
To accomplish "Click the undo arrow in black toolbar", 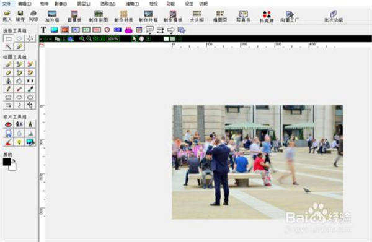I will tap(42, 38).
